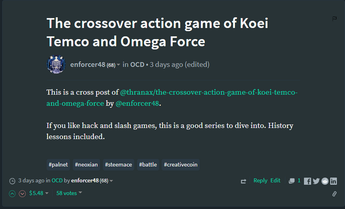Share post on LinkedIn
This screenshot has height=209, width=345.
[333, 181]
